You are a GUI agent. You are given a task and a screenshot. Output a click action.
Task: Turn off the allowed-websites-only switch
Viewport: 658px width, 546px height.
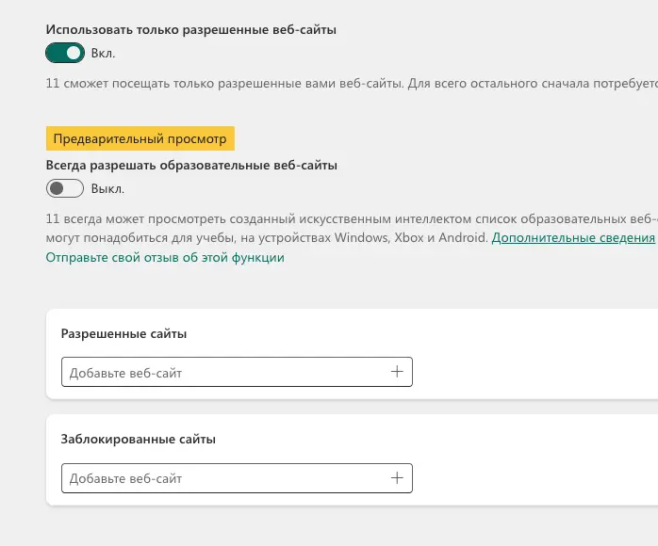(x=65, y=54)
